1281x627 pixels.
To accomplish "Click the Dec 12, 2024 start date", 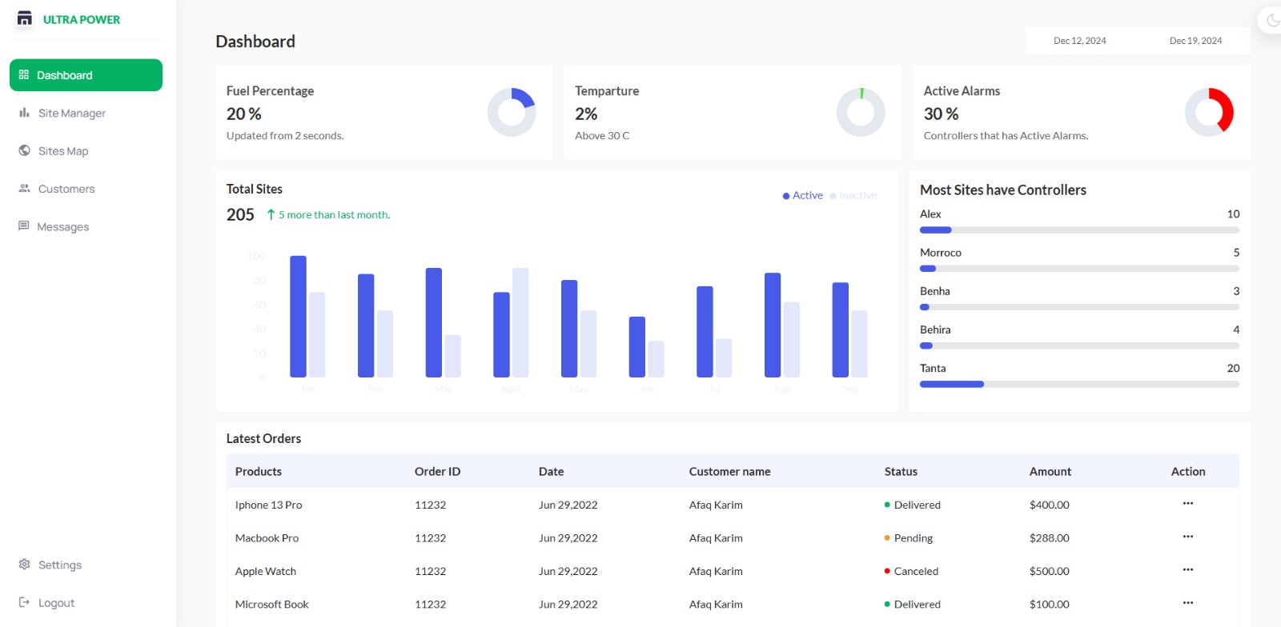I will pyautogui.click(x=1079, y=41).
